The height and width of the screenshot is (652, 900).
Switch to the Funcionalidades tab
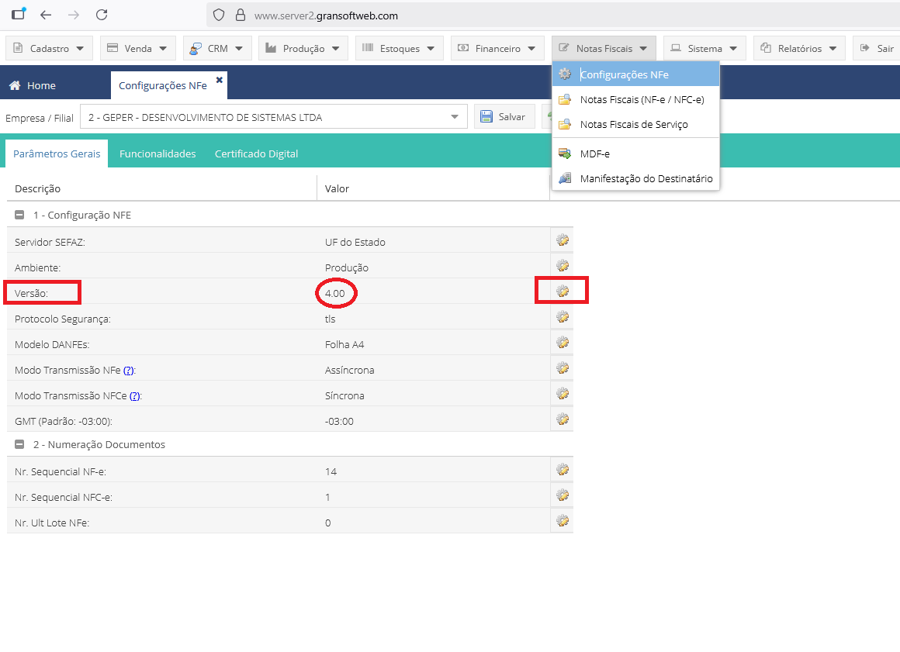[157, 154]
